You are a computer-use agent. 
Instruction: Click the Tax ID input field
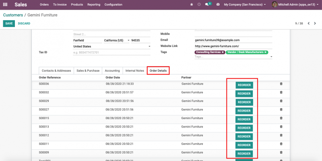pos(112,53)
